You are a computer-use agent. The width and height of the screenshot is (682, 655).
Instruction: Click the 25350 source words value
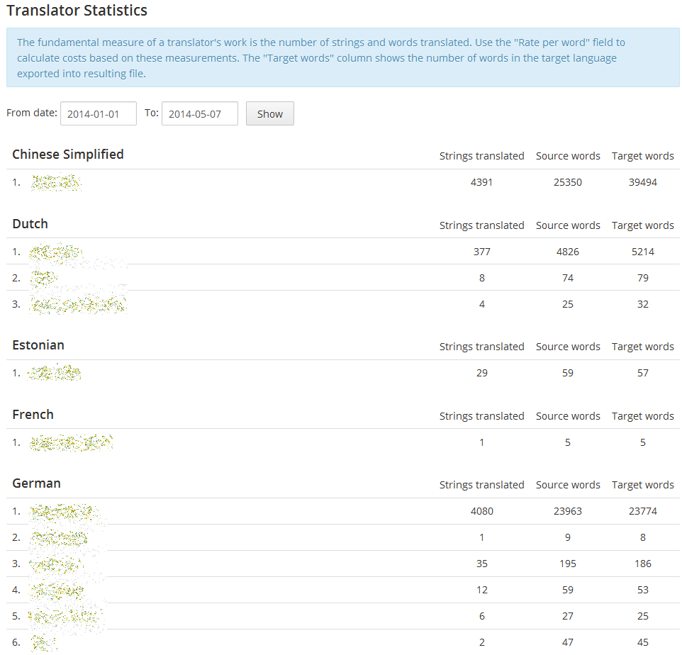(568, 182)
